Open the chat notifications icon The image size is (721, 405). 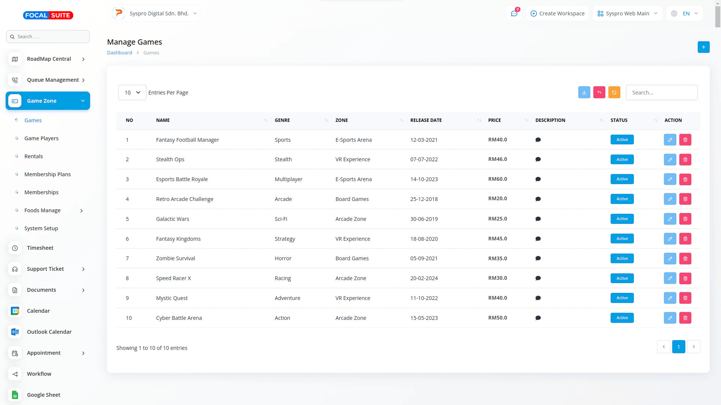(514, 13)
